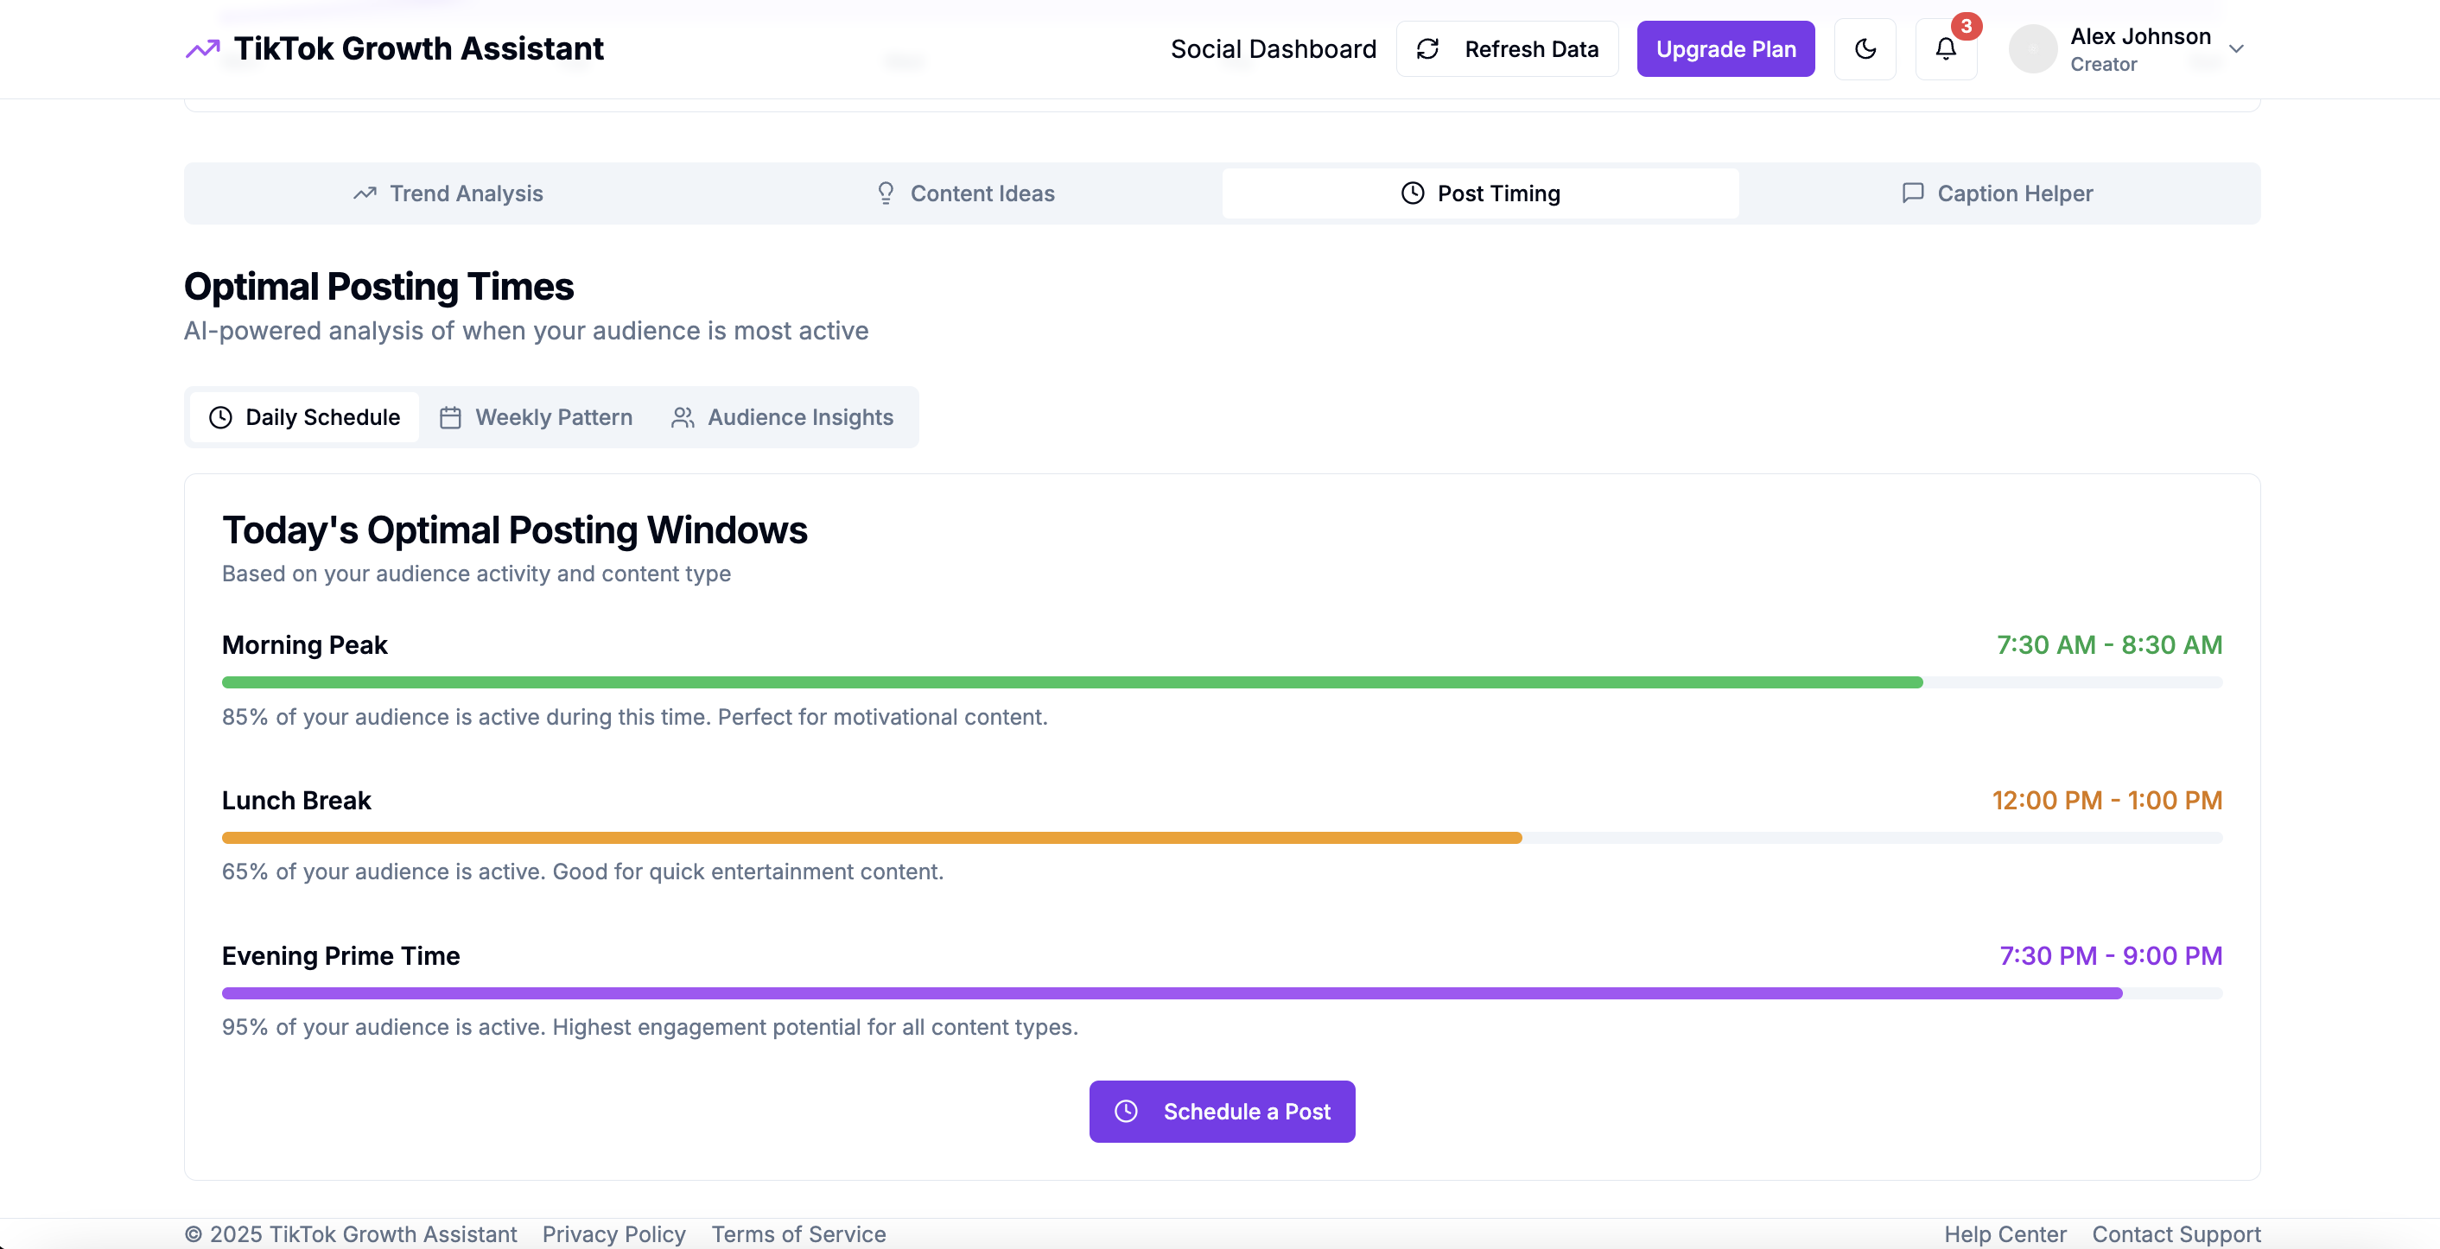The width and height of the screenshot is (2440, 1249).
Task: Click the clock icon in Post Timing
Action: pyautogui.click(x=1413, y=193)
